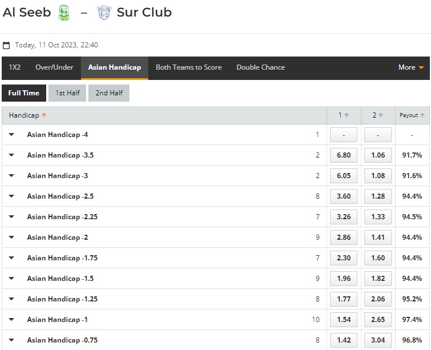Click the Al Seeb team crest icon
This screenshot has width=431, height=350.
[x=64, y=13]
